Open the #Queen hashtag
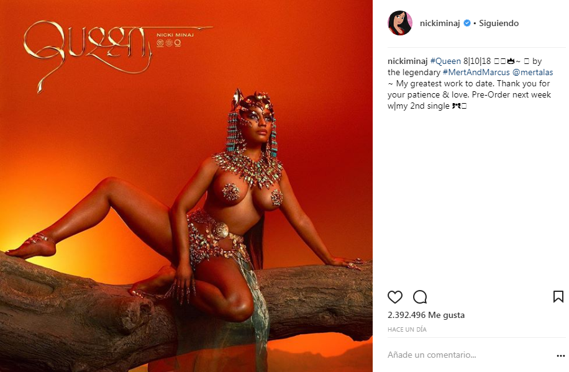Screen dimensions: 569x372 tap(445, 61)
